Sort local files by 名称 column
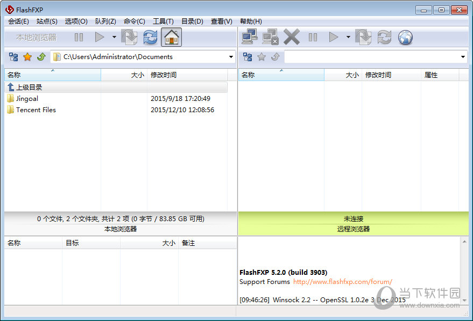Image resolution: width=473 pixels, height=321 pixels. coord(53,75)
